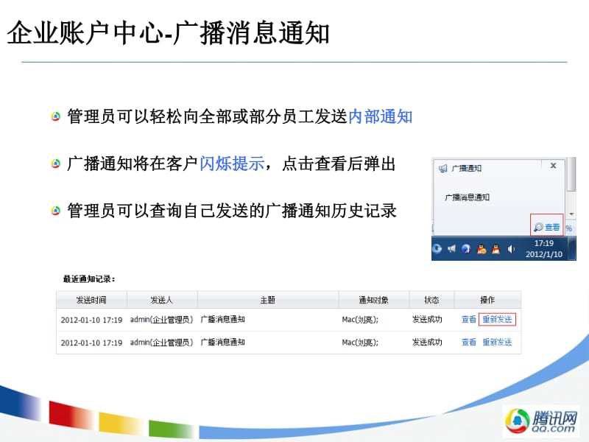Click second row's 广播消息通知 subject cell

223,342
